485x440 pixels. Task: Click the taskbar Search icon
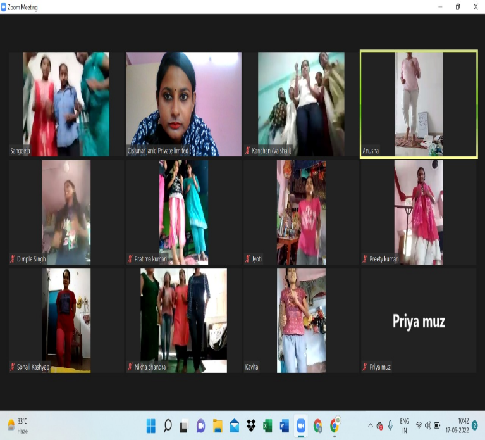coord(168,425)
